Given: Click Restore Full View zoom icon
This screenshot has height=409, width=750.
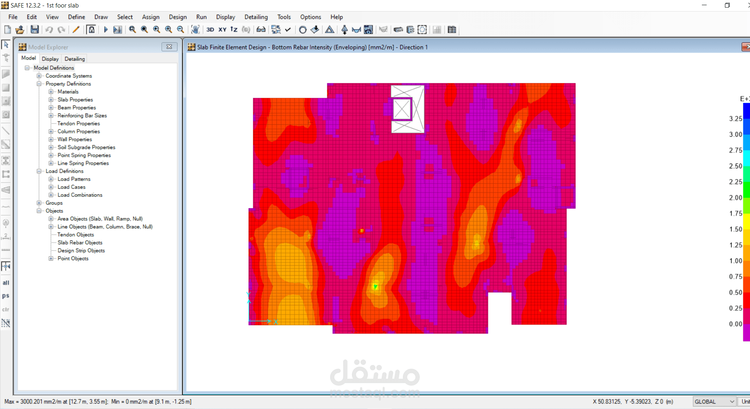Looking at the screenshot, I should [144, 30].
